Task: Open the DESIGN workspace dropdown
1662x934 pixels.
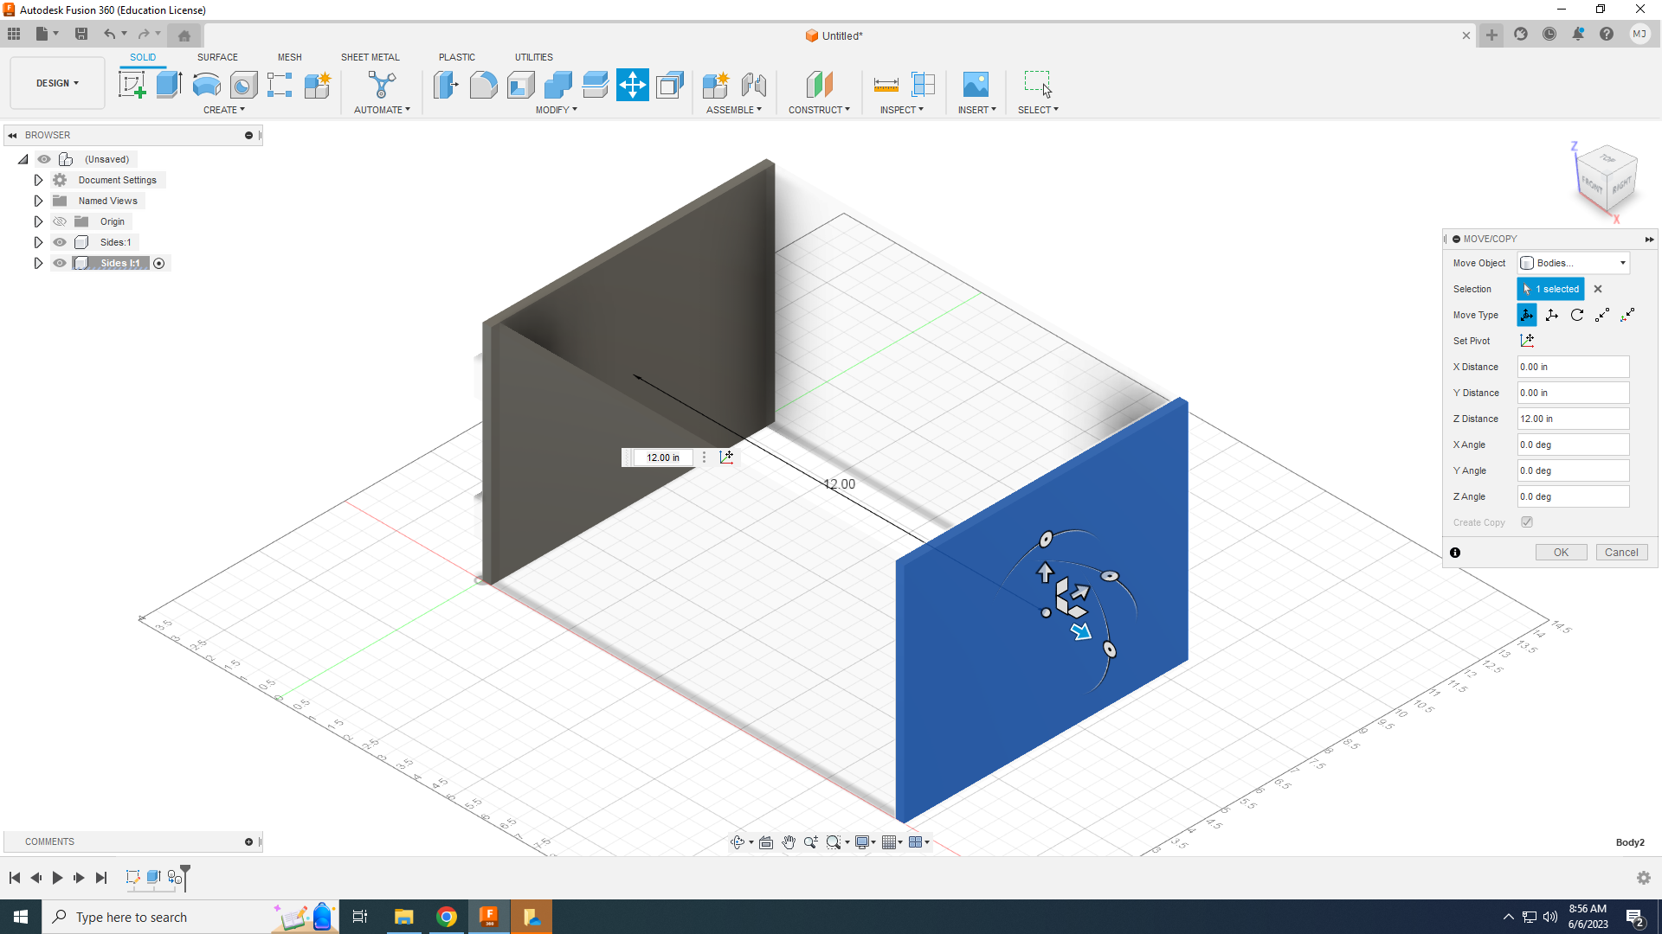Action: (x=57, y=83)
